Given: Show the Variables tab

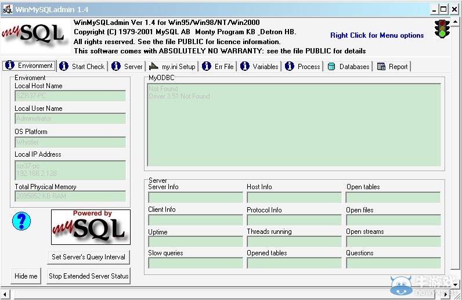Looking at the screenshot, I should (x=259, y=66).
